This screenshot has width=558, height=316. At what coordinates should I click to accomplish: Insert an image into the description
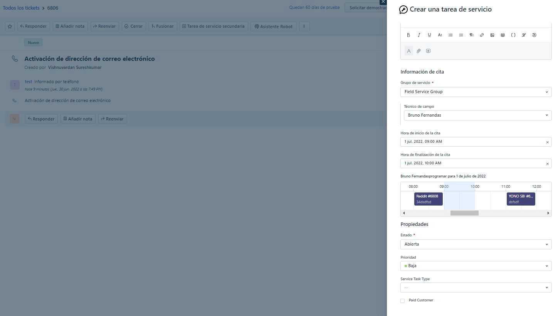pos(492,35)
